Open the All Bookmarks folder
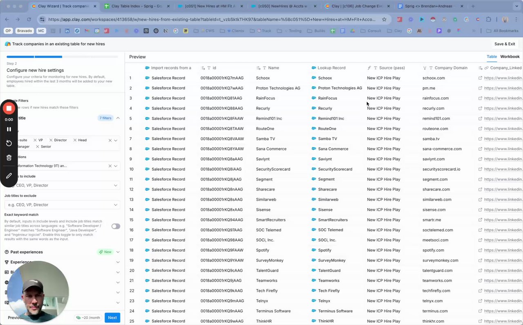This screenshot has height=325, width=523. click(x=503, y=31)
